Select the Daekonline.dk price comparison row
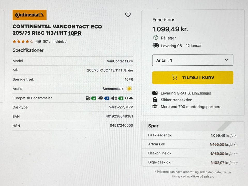 tap(193, 153)
